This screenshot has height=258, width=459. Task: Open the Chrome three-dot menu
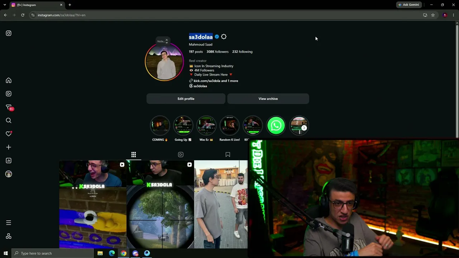click(x=453, y=15)
